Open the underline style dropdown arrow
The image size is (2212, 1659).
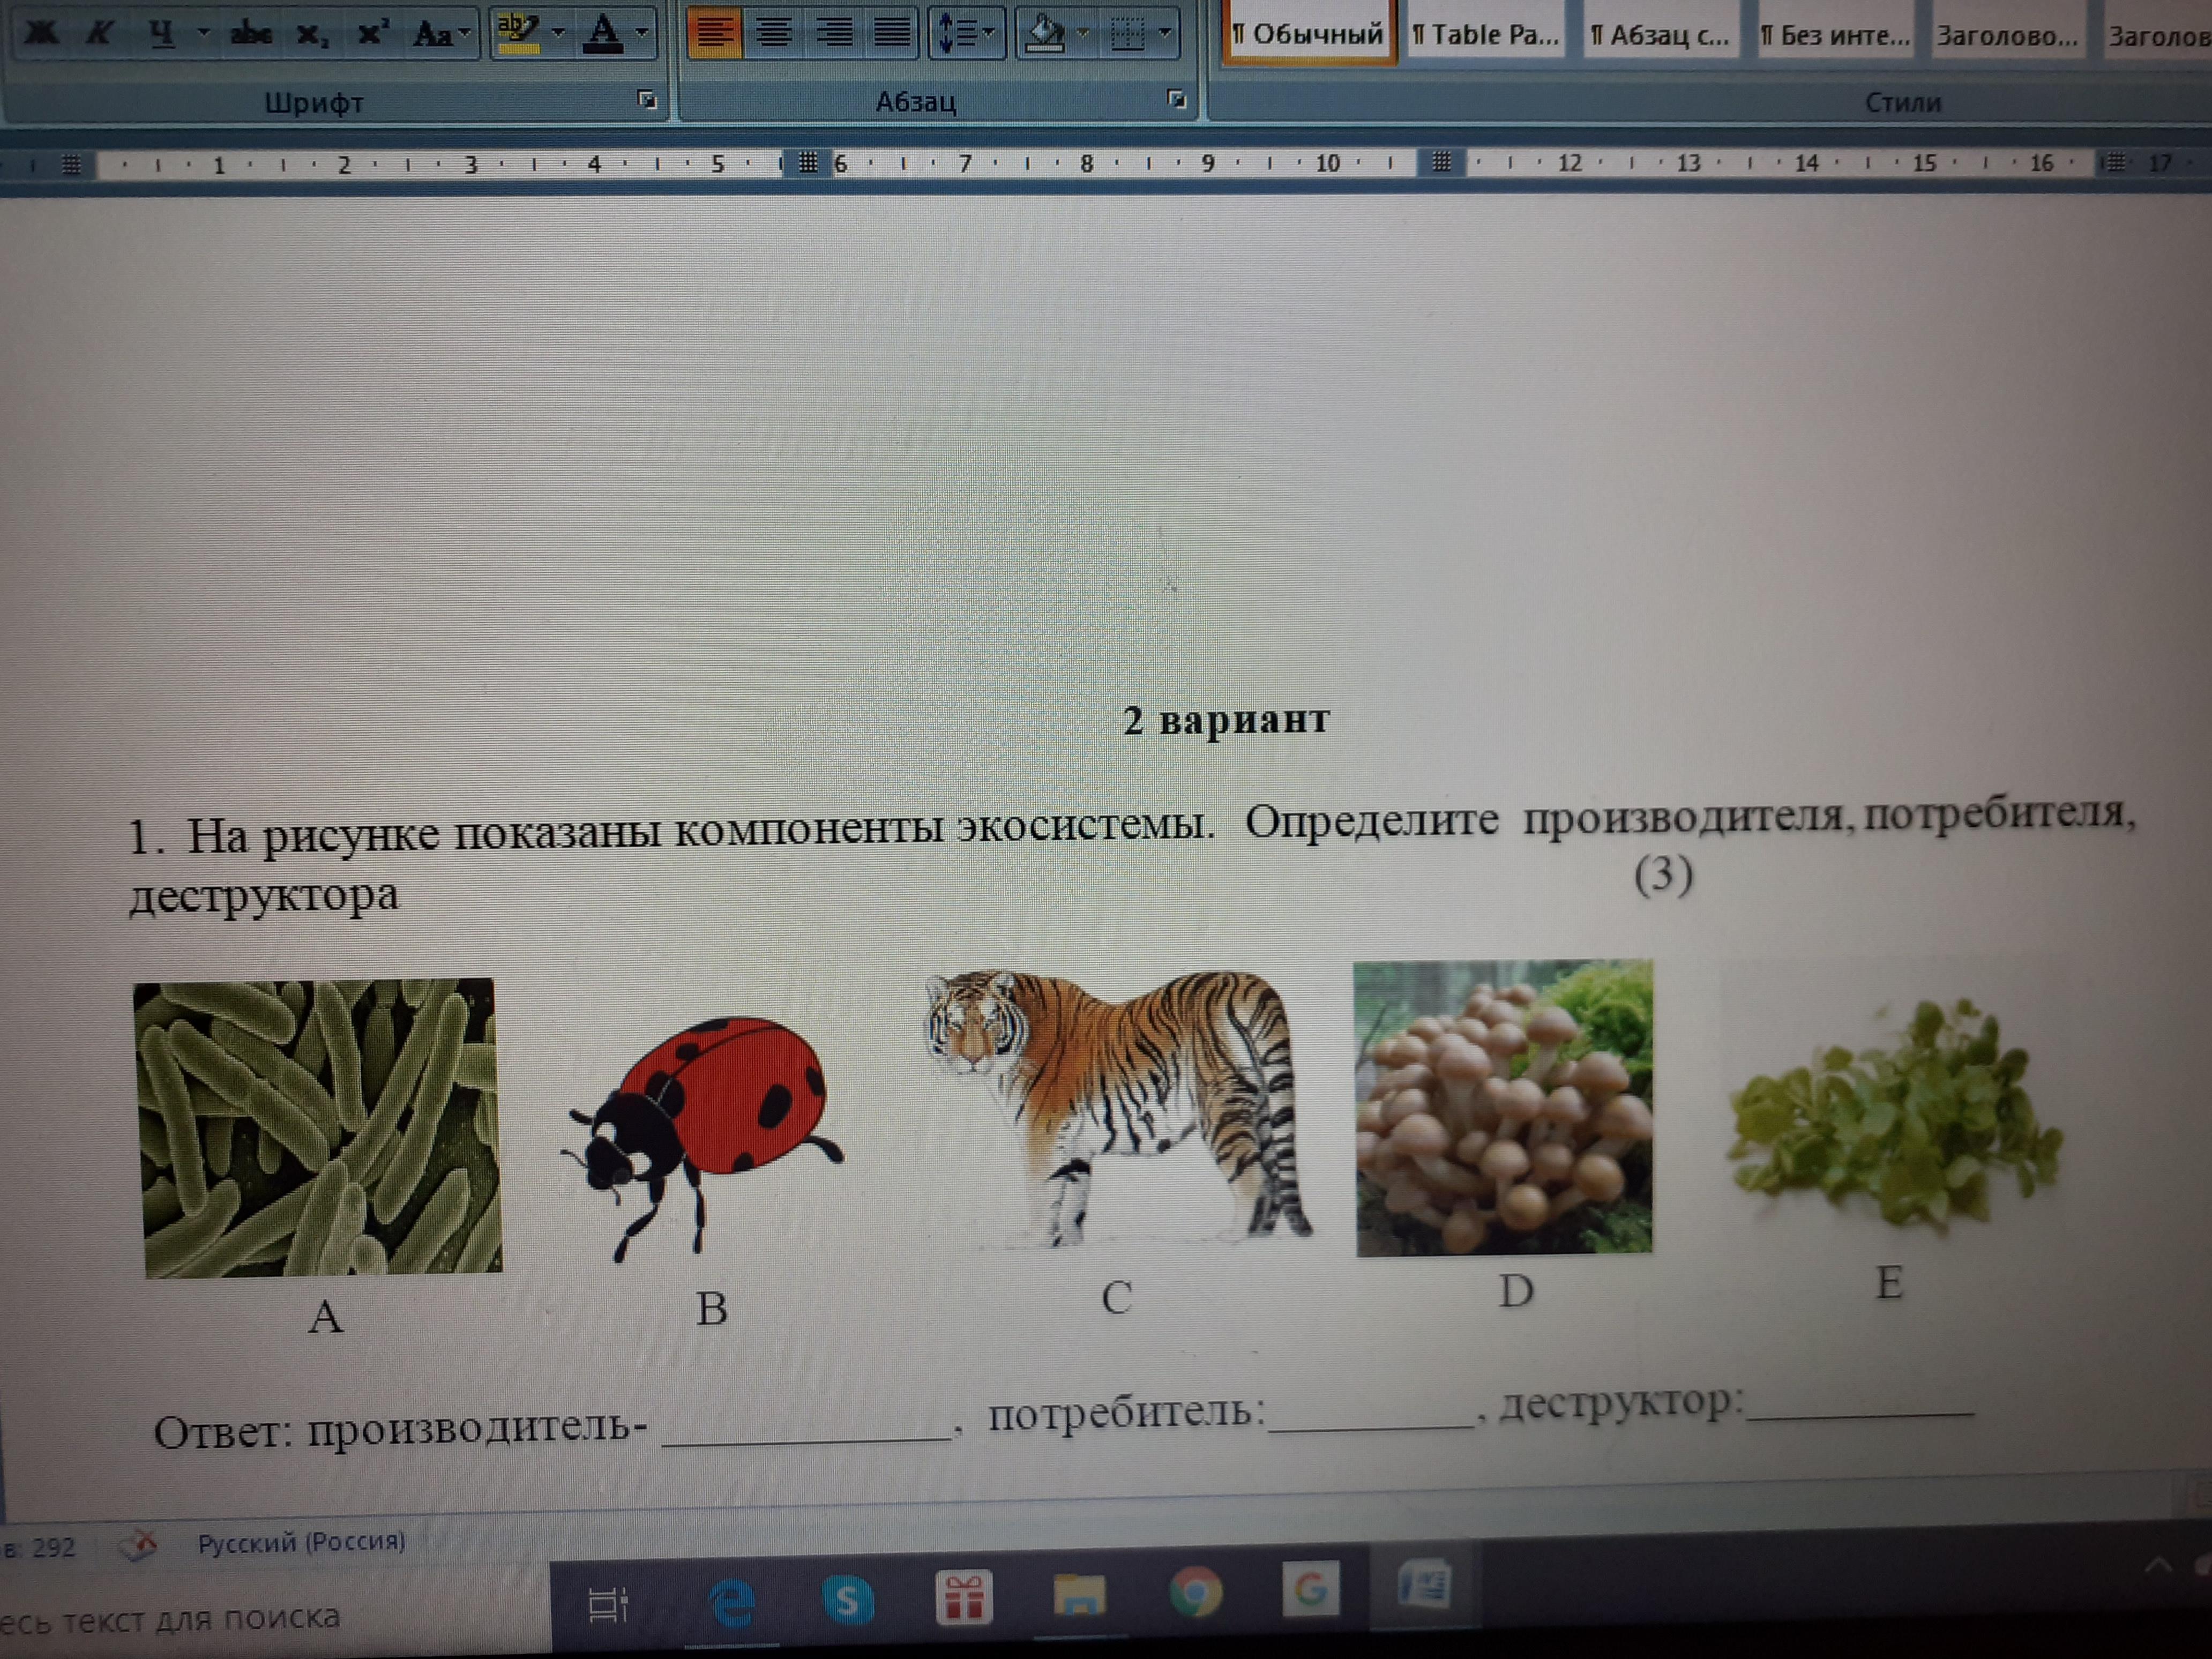click(203, 33)
